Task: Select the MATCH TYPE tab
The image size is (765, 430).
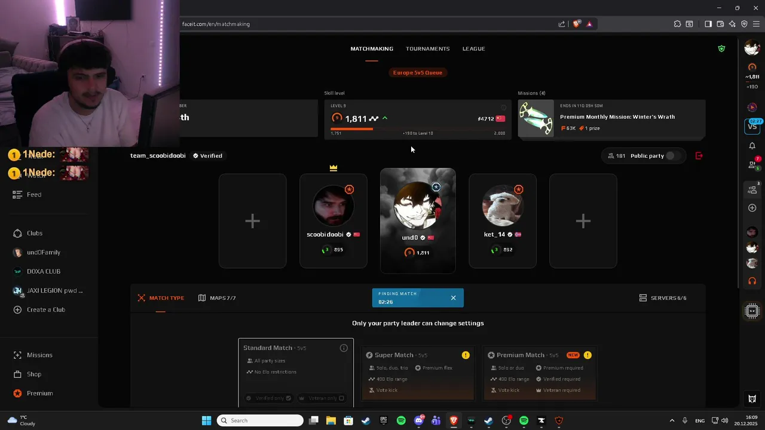Action: [161, 298]
